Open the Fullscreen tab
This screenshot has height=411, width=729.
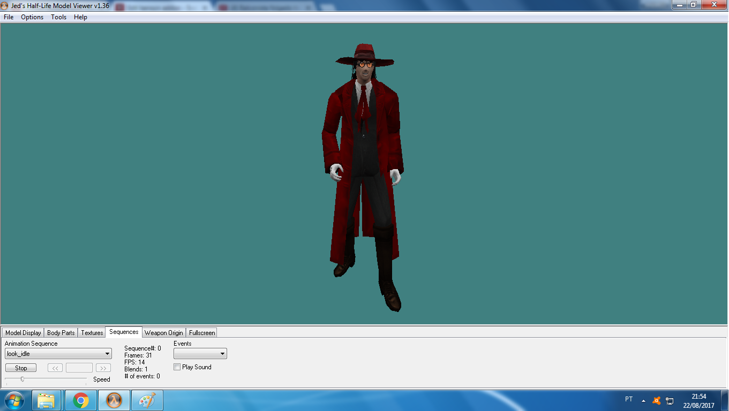(x=202, y=333)
